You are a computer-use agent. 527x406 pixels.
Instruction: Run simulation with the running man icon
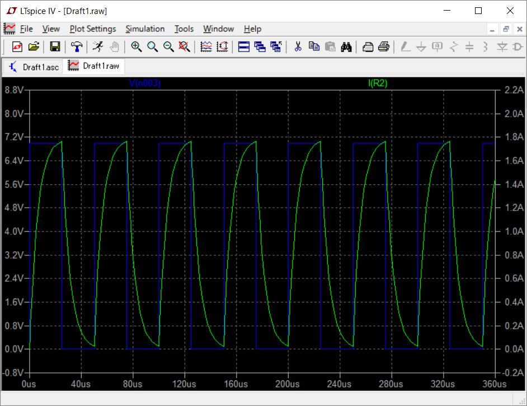(98, 46)
